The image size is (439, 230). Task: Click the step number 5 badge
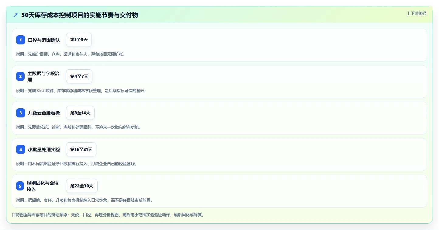pyautogui.click(x=20, y=186)
